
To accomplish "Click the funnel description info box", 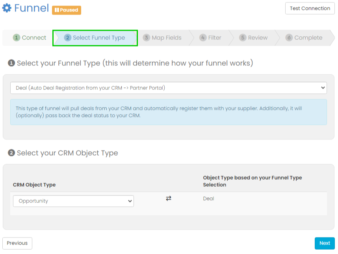I will [169, 112].
